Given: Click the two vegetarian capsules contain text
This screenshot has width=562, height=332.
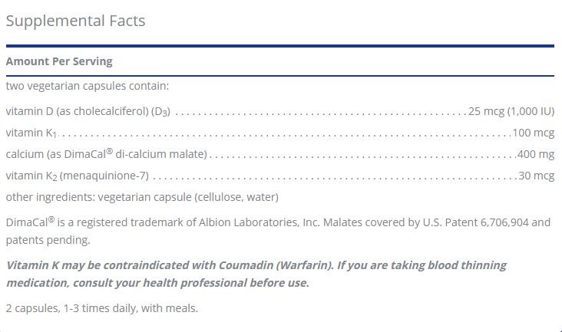Looking at the screenshot, I should pyautogui.click(x=87, y=86).
